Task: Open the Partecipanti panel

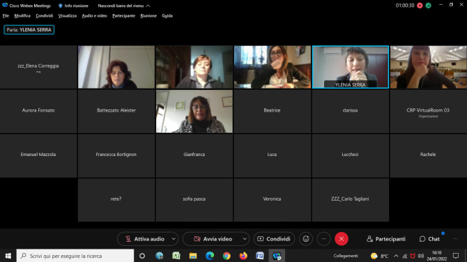Action: tap(386, 239)
